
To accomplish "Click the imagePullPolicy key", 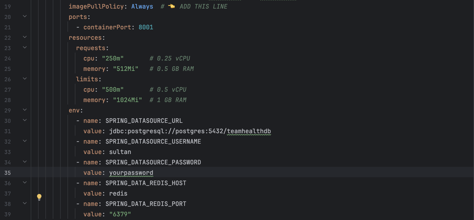I will click(x=96, y=7).
